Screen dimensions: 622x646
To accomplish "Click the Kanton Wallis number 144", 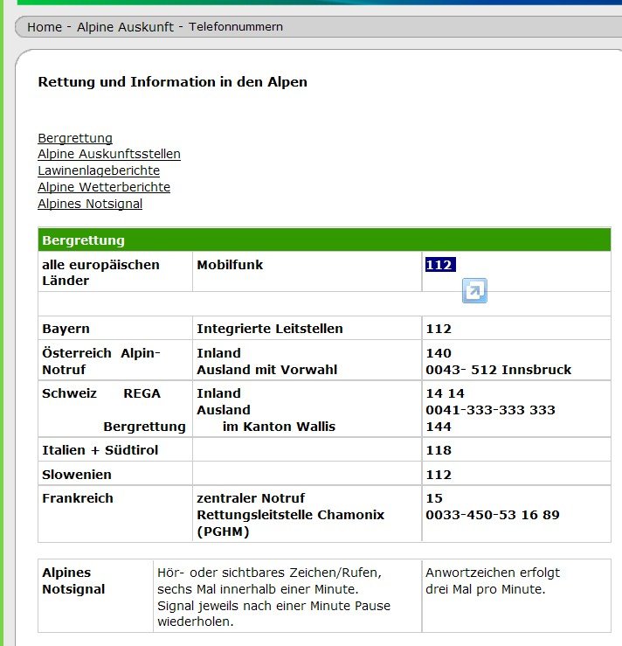I will pyautogui.click(x=439, y=427).
